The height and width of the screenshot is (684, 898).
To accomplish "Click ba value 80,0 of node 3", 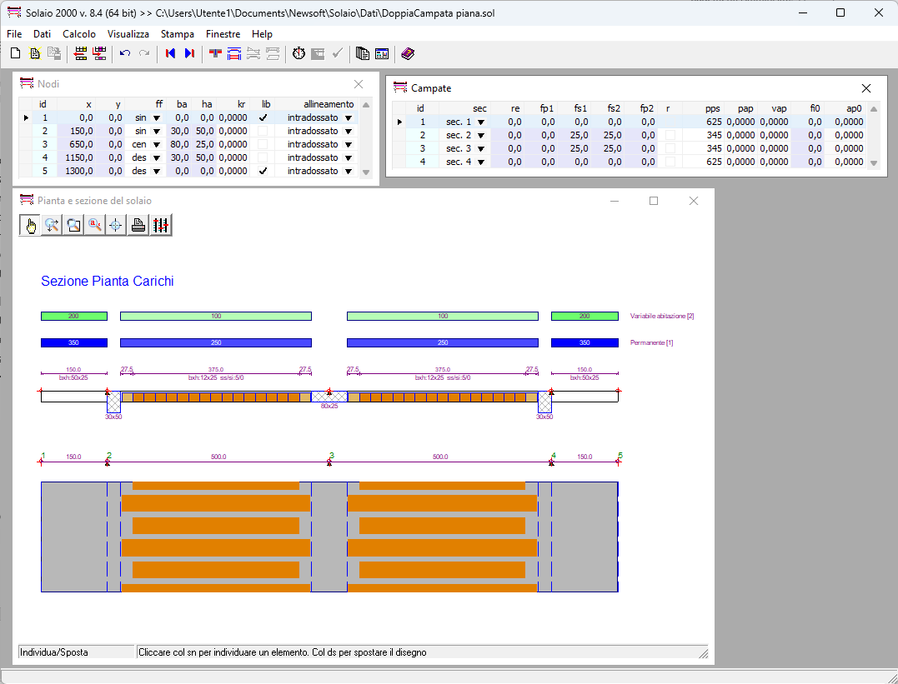I will coord(178,144).
